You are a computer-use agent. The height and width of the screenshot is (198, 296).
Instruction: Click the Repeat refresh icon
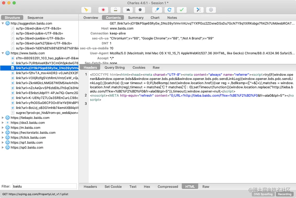point(169,10)
